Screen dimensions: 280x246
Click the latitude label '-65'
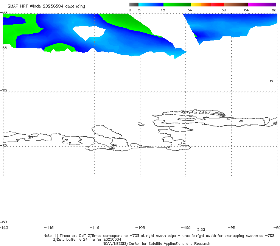(x=3, y=48)
